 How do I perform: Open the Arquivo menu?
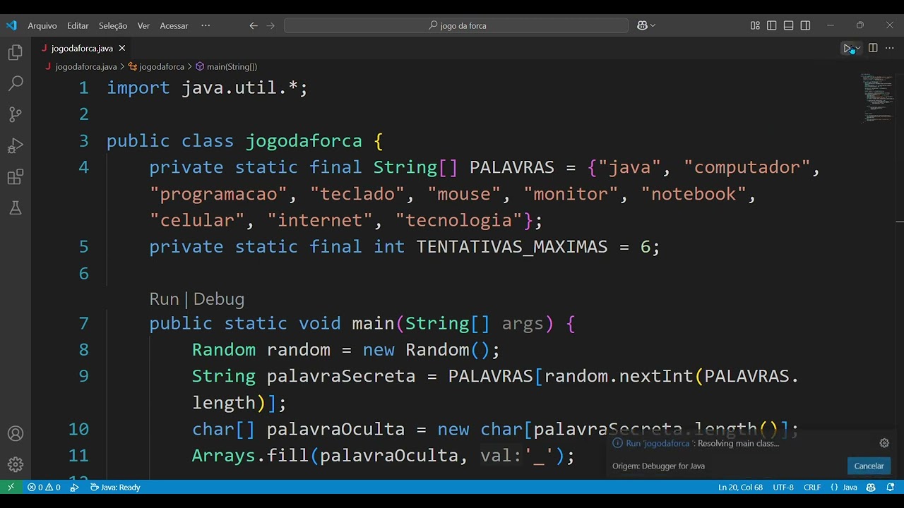point(42,25)
